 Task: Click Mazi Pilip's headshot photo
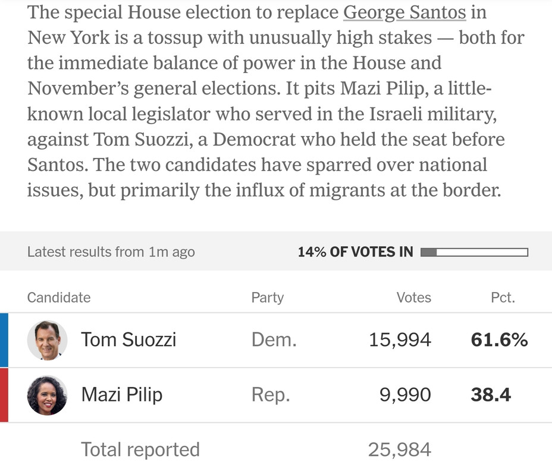click(x=47, y=395)
